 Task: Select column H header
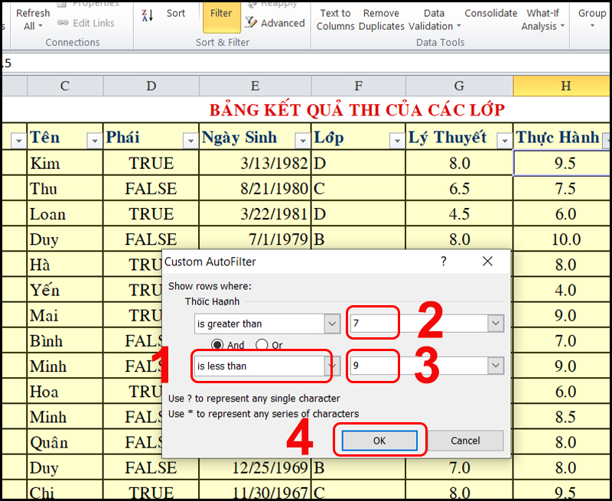click(565, 86)
